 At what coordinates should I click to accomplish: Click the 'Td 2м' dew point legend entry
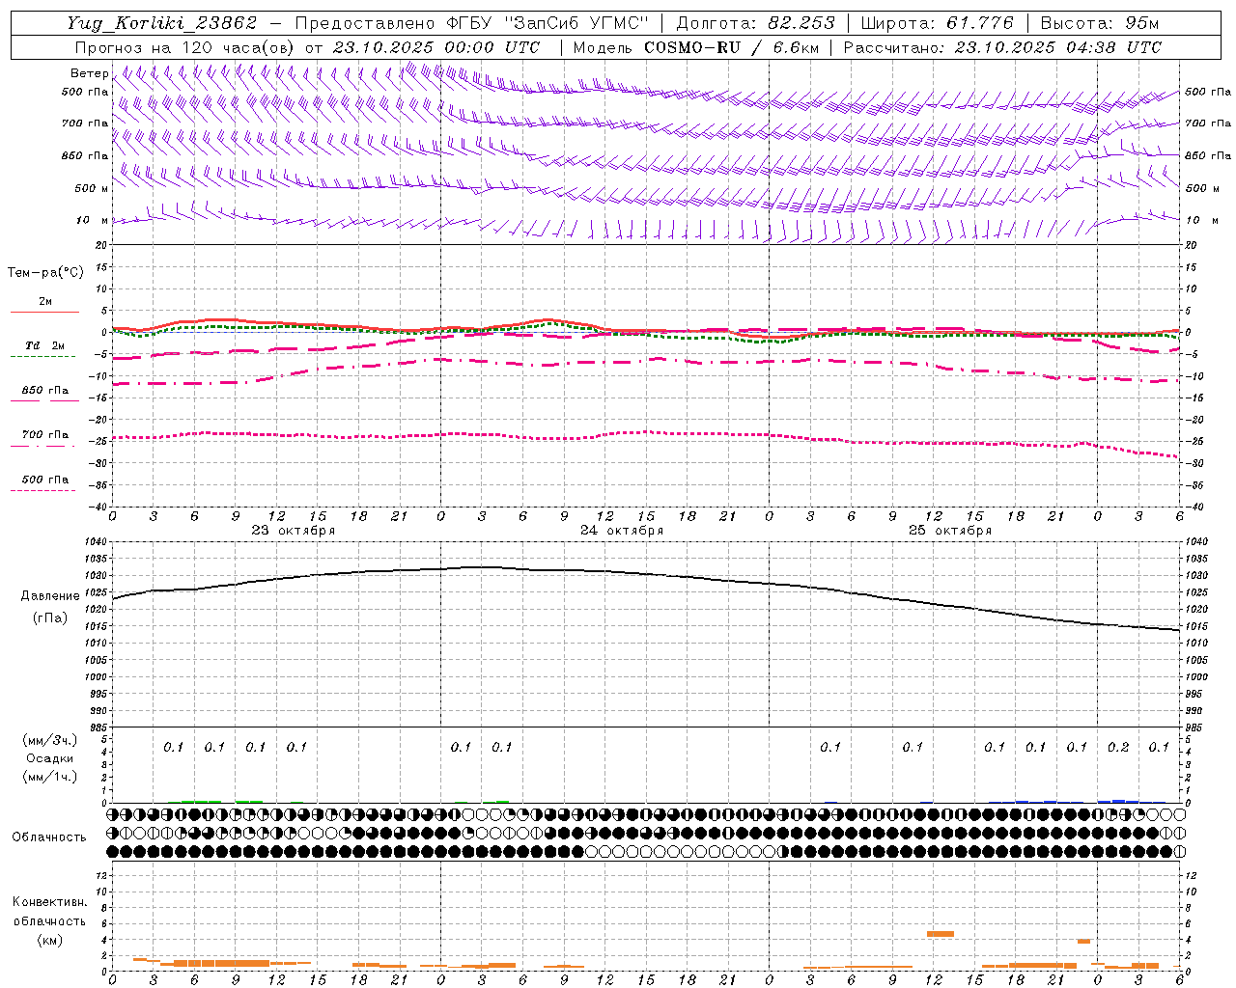[45, 345]
